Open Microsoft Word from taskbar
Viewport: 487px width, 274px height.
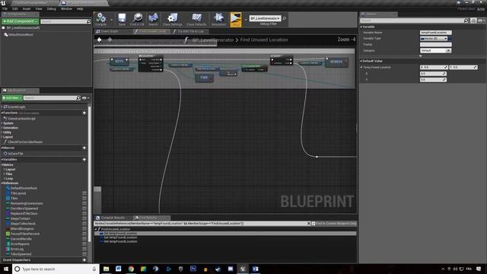(119, 269)
